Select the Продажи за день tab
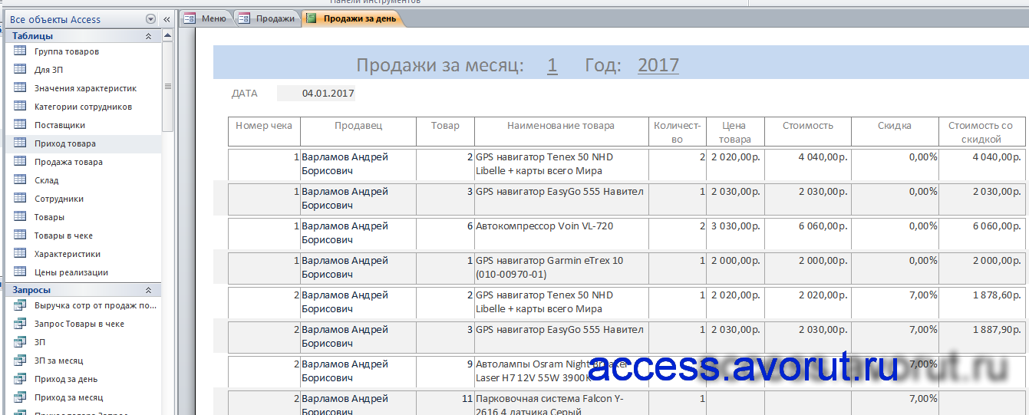Screen dimensions: 1029x415 [x=351, y=18]
